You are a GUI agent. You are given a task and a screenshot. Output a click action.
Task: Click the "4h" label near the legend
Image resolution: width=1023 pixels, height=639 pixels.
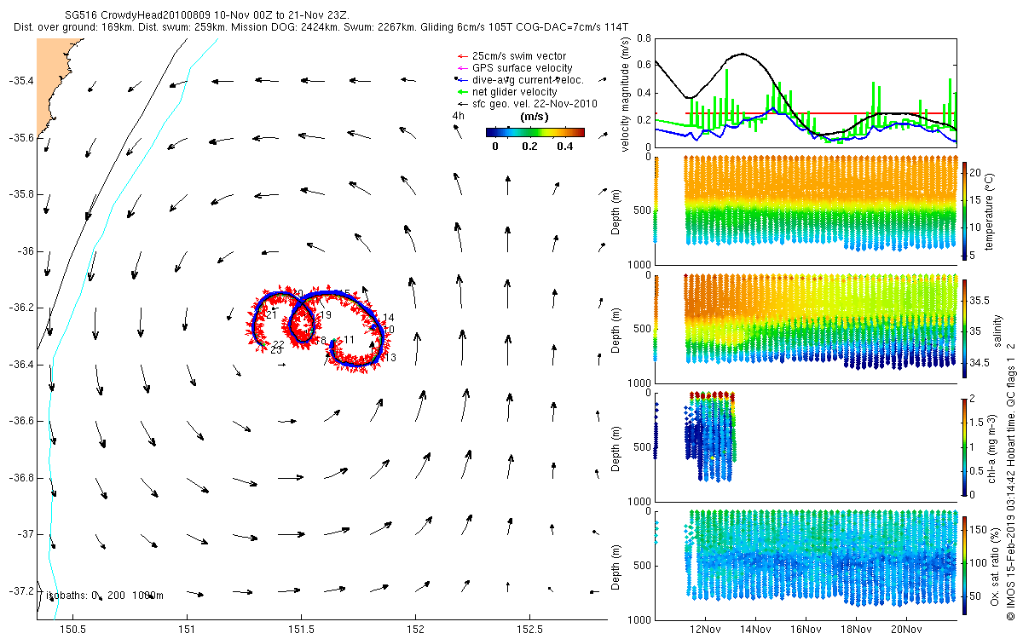[x=459, y=116]
